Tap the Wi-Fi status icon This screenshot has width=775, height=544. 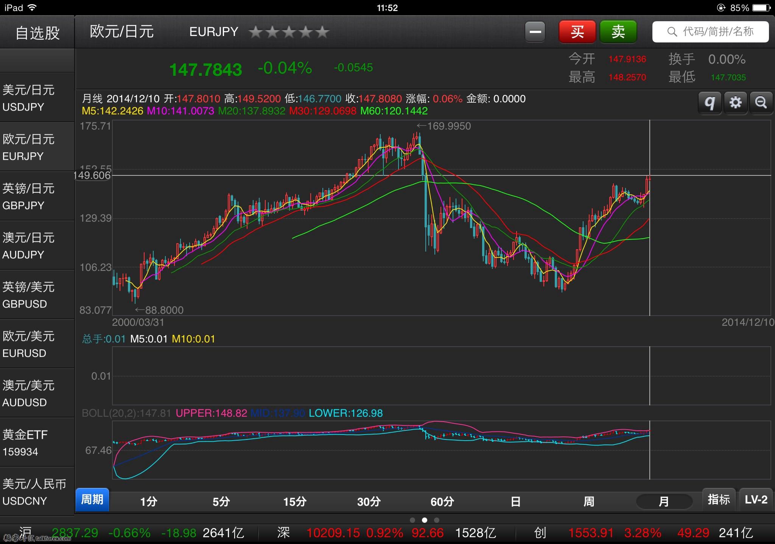pos(32,8)
